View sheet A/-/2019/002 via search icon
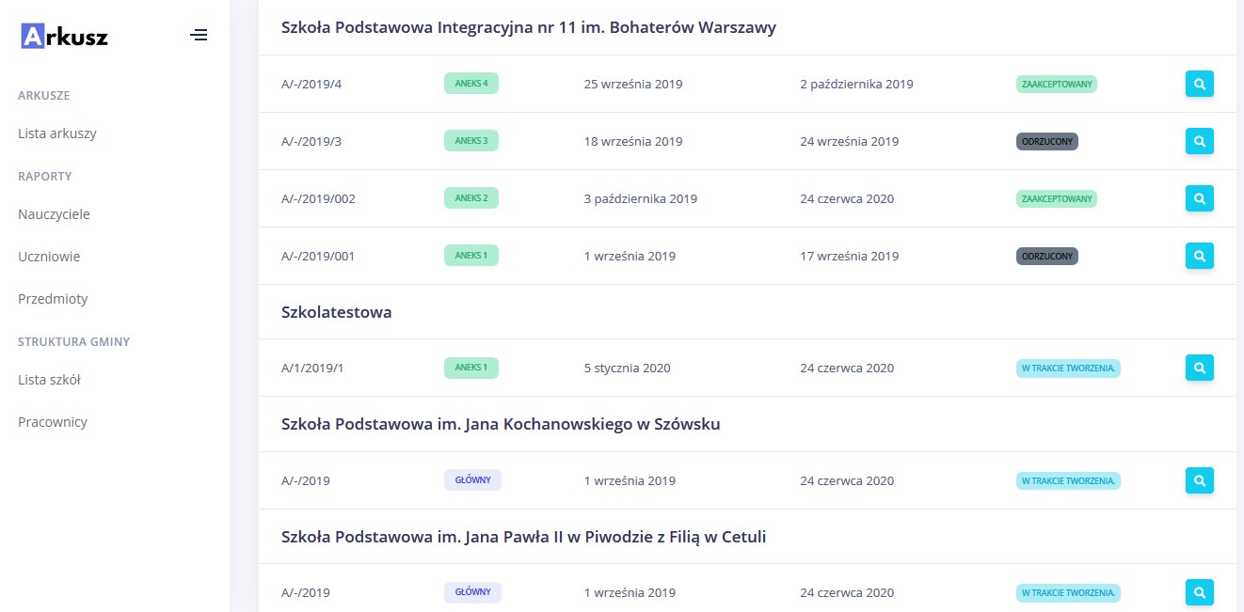The image size is (1244, 612). 1199,198
